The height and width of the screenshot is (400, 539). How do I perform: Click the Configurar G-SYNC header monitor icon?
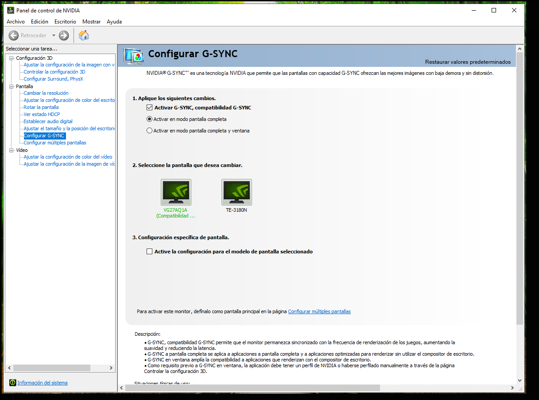[134, 55]
